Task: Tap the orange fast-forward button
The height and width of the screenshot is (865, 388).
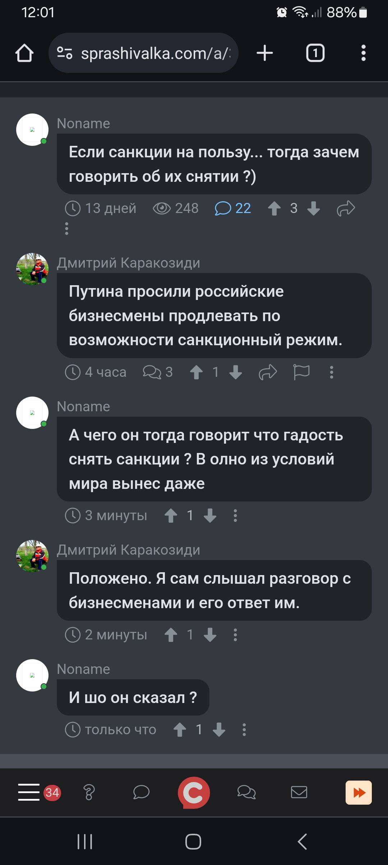Action: click(x=359, y=792)
